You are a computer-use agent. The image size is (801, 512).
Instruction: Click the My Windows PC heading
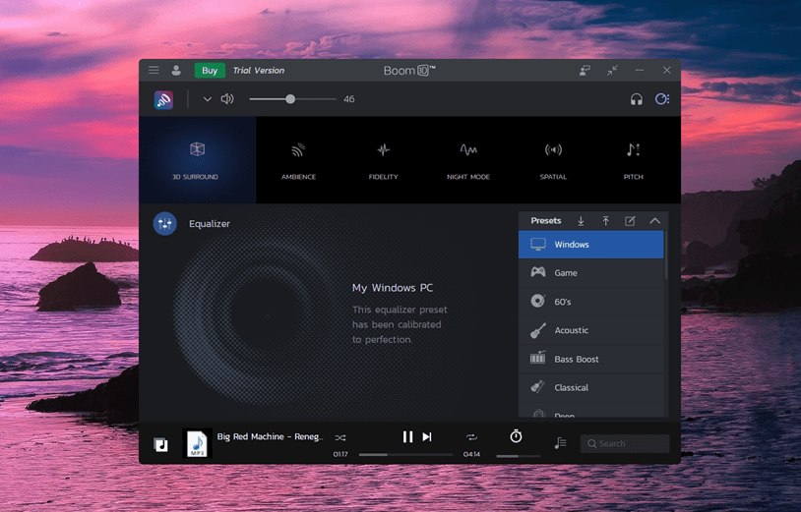click(x=393, y=288)
